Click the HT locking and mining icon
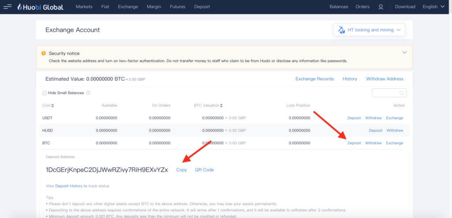Image resolution: width=452 pixels, height=218 pixels. 342,30
